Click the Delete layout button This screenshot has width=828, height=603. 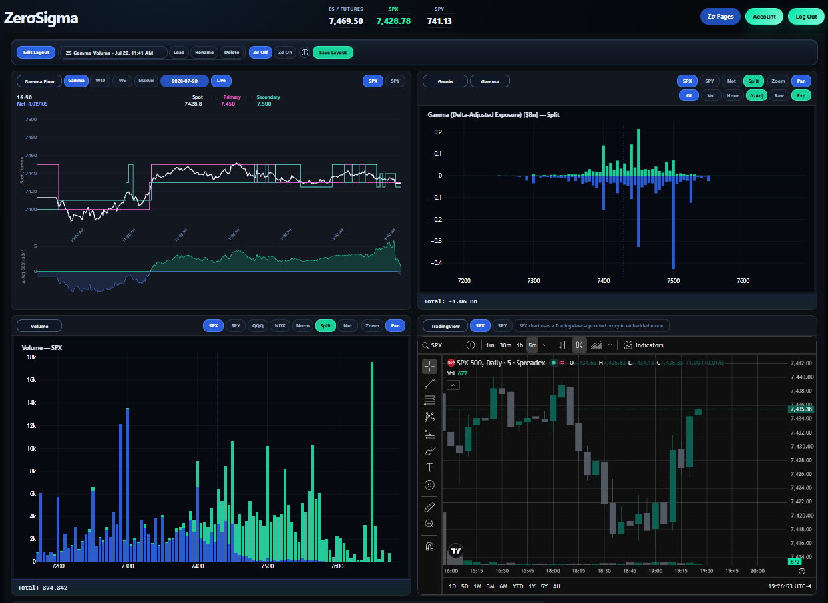click(232, 52)
